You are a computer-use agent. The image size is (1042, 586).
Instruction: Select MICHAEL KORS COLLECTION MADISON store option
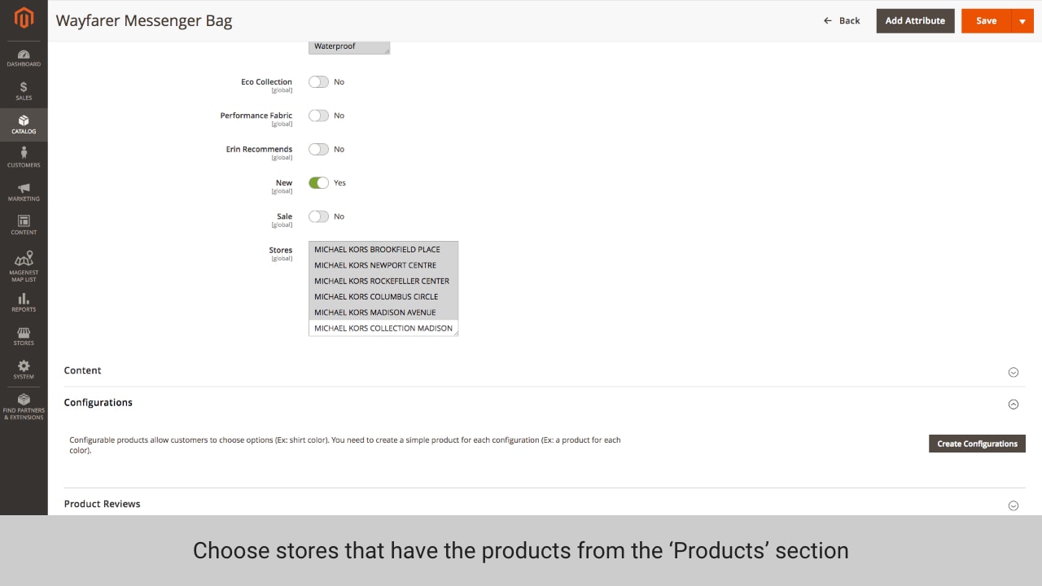coord(383,329)
